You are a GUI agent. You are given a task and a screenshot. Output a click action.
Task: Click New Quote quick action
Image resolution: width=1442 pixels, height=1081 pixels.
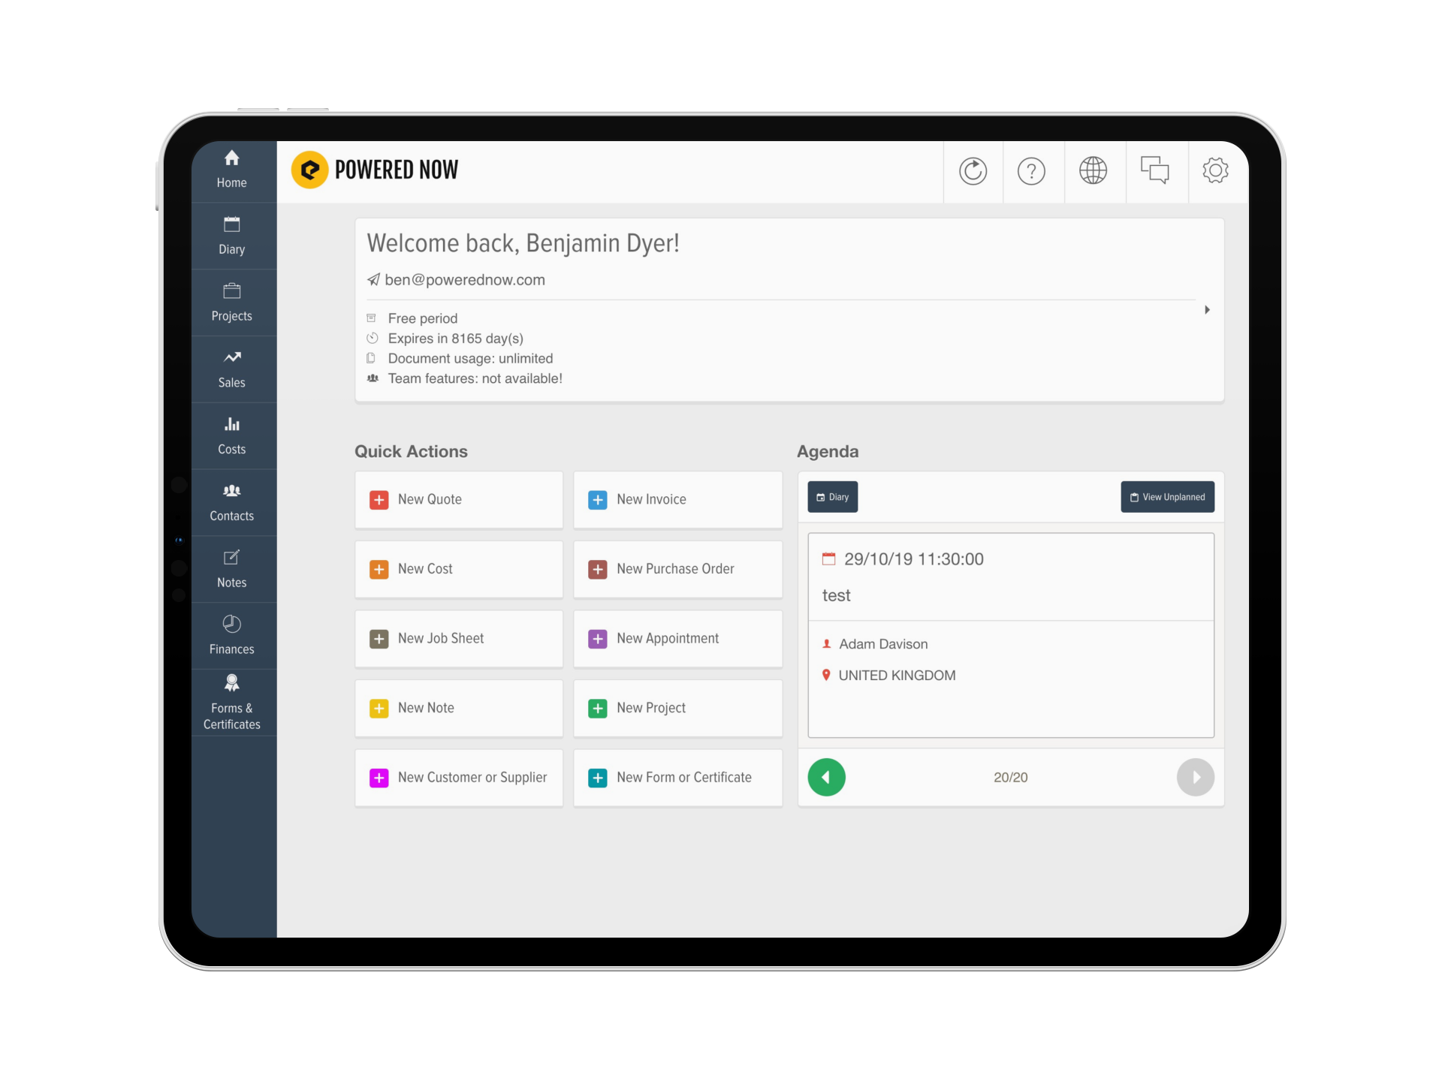coord(459,498)
